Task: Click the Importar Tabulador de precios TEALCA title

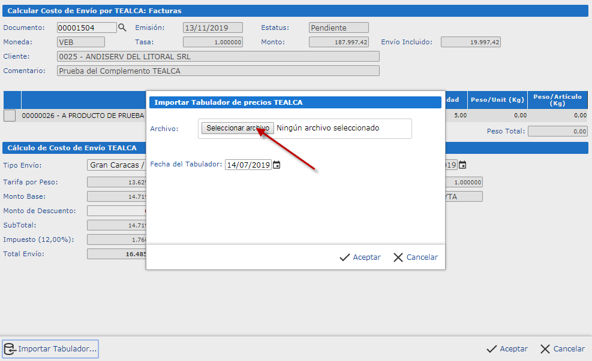Action: pyautogui.click(x=229, y=102)
